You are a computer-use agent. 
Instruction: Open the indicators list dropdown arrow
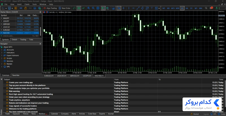(x=6, y=8)
